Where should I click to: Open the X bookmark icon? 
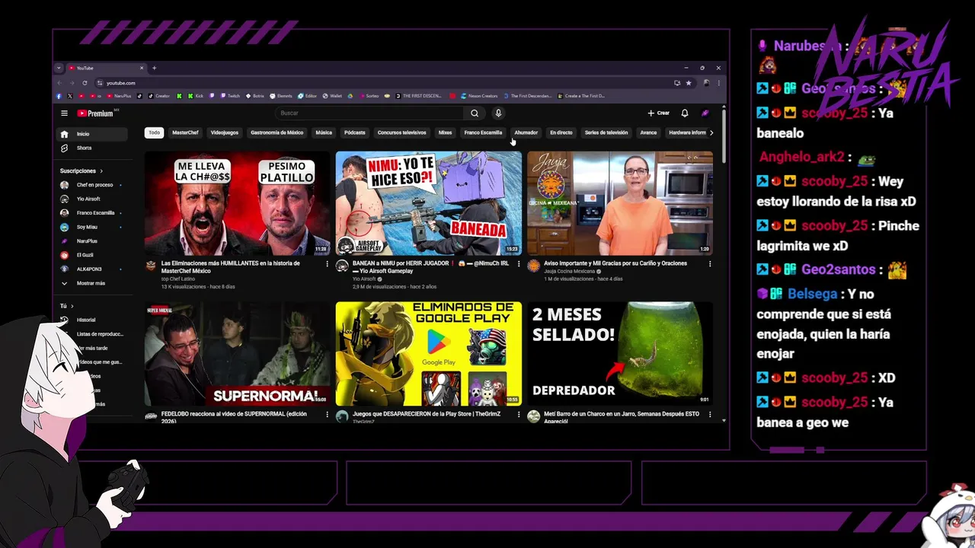70,96
